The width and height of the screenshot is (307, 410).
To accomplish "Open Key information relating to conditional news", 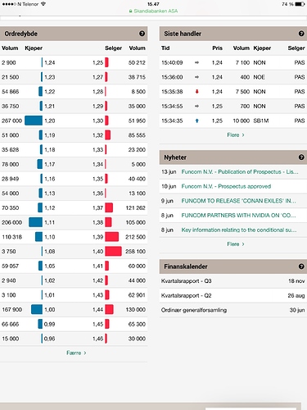I will point(239,230).
